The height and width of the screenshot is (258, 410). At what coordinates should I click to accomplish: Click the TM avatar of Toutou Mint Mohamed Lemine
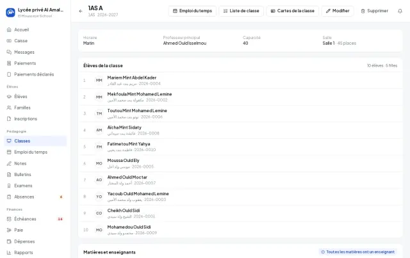click(x=99, y=113)
